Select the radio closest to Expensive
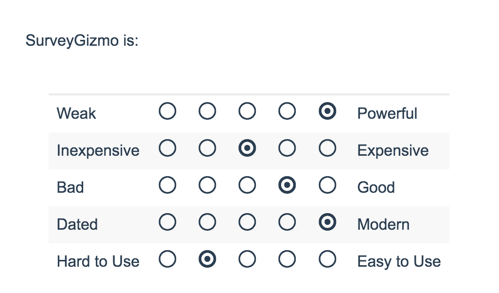The width and height of the screenshot is (499, 293). (x=327, y=149)
